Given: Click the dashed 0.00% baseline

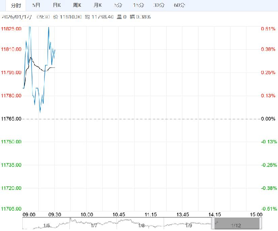Looking at the screenshot, I should [x=147, y=119].
